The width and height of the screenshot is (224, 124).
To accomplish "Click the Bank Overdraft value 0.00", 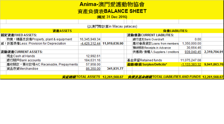I will point(198,39).
